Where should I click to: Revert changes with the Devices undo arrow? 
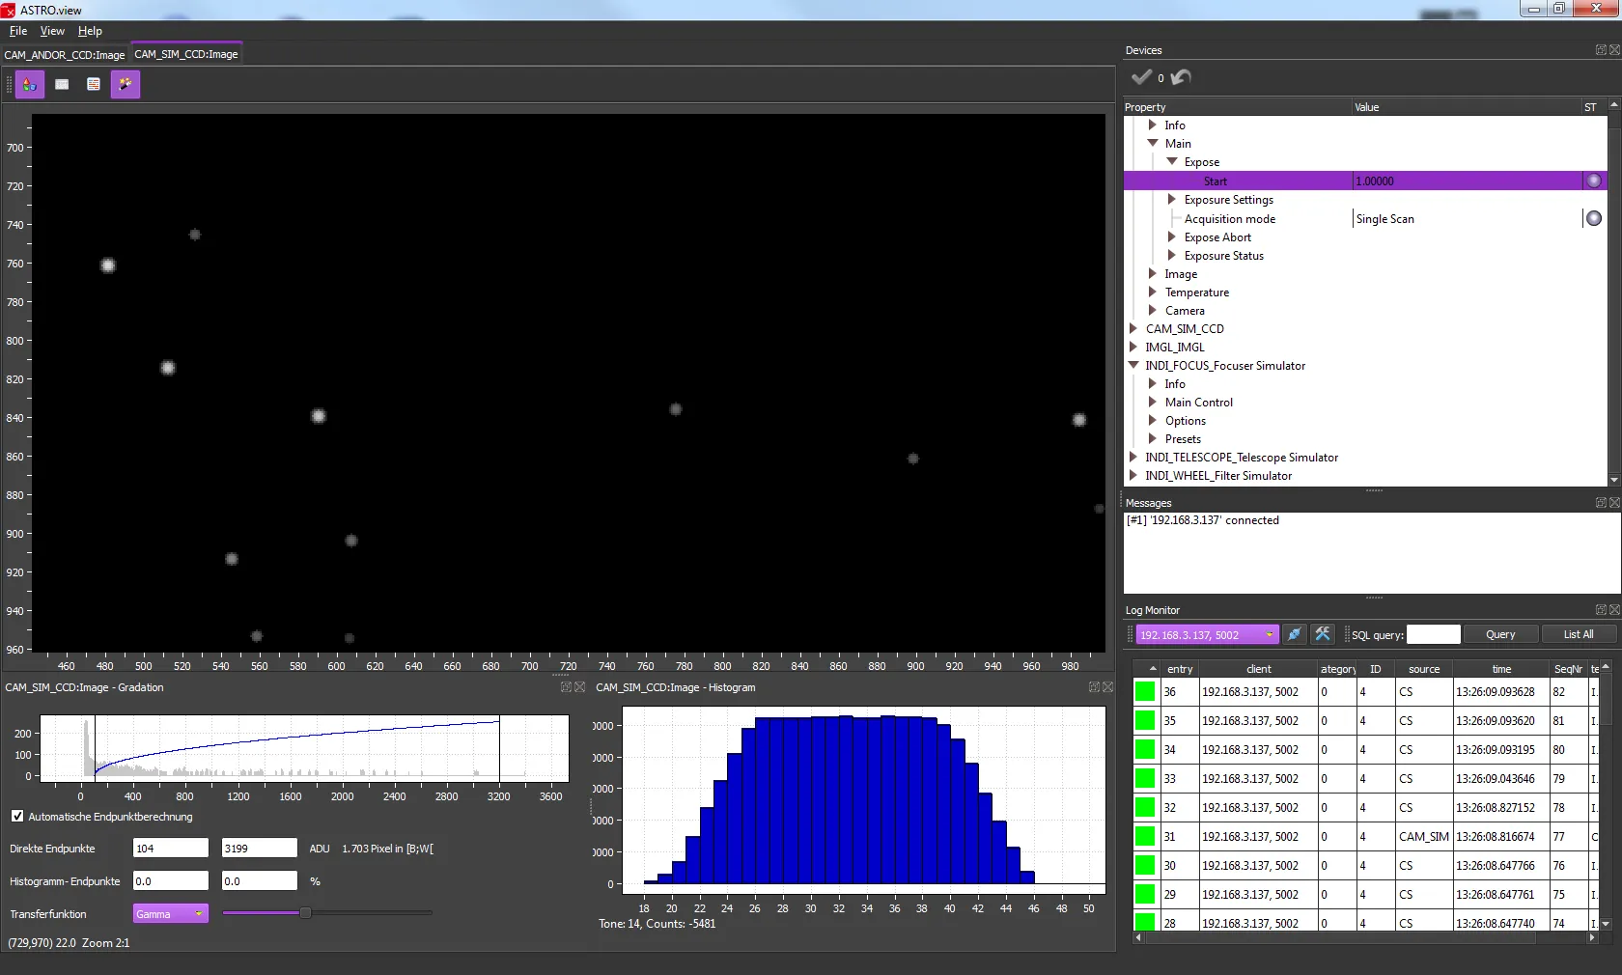coord(1181,77)
